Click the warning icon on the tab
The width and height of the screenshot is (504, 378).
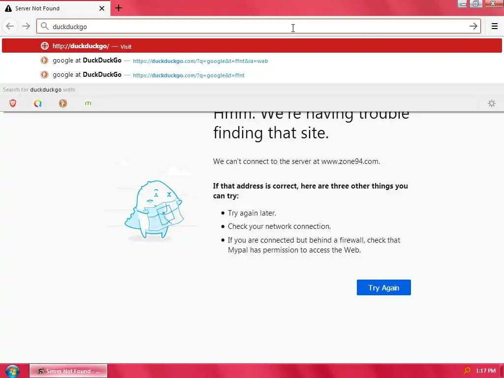8,8
